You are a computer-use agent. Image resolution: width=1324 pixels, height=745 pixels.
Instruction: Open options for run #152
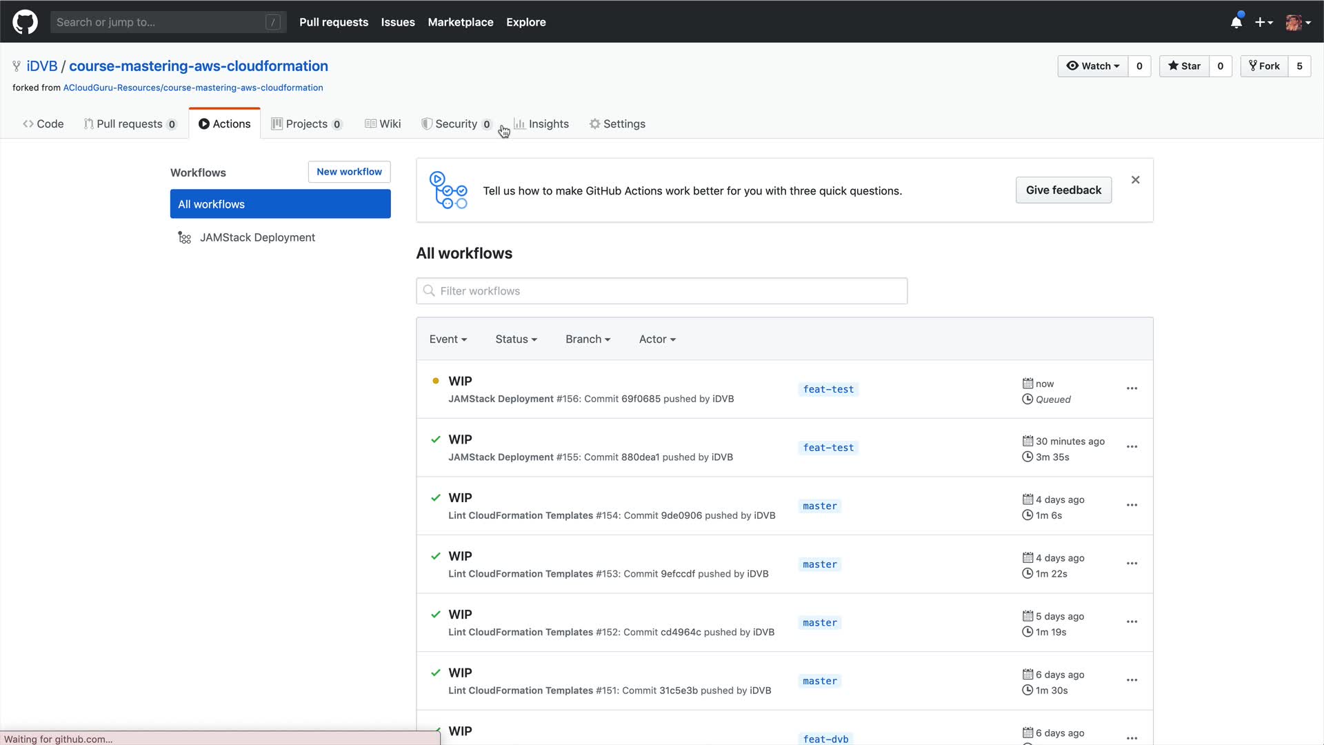(1132, 622)
